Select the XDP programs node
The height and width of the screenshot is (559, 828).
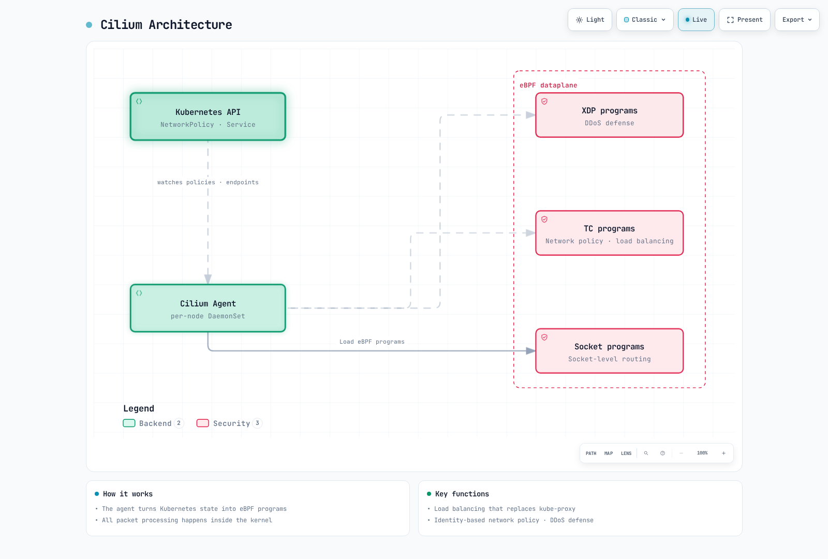click(x=610, y=115)
